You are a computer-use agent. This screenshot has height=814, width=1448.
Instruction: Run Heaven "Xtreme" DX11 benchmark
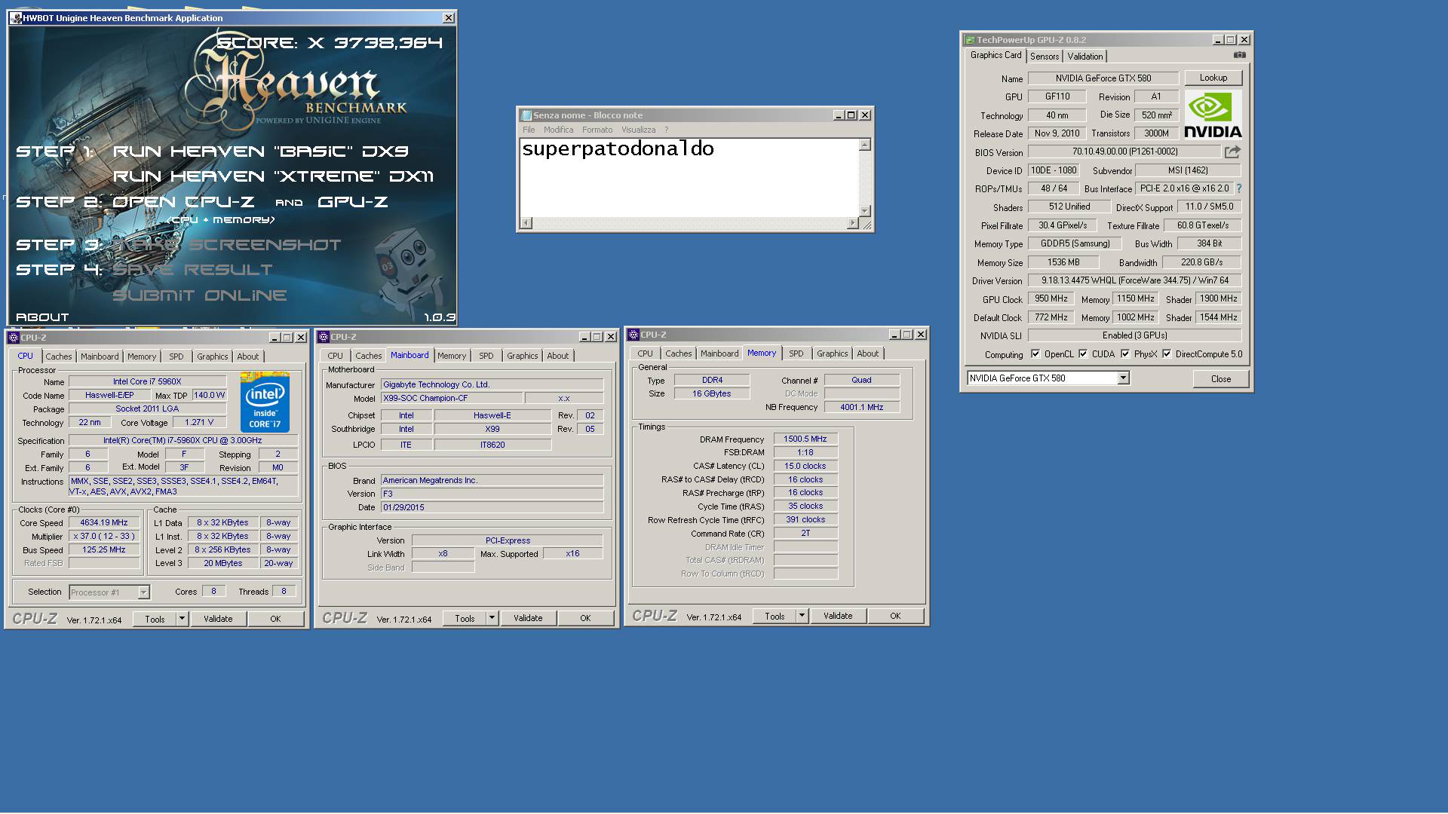click(273, 176)
